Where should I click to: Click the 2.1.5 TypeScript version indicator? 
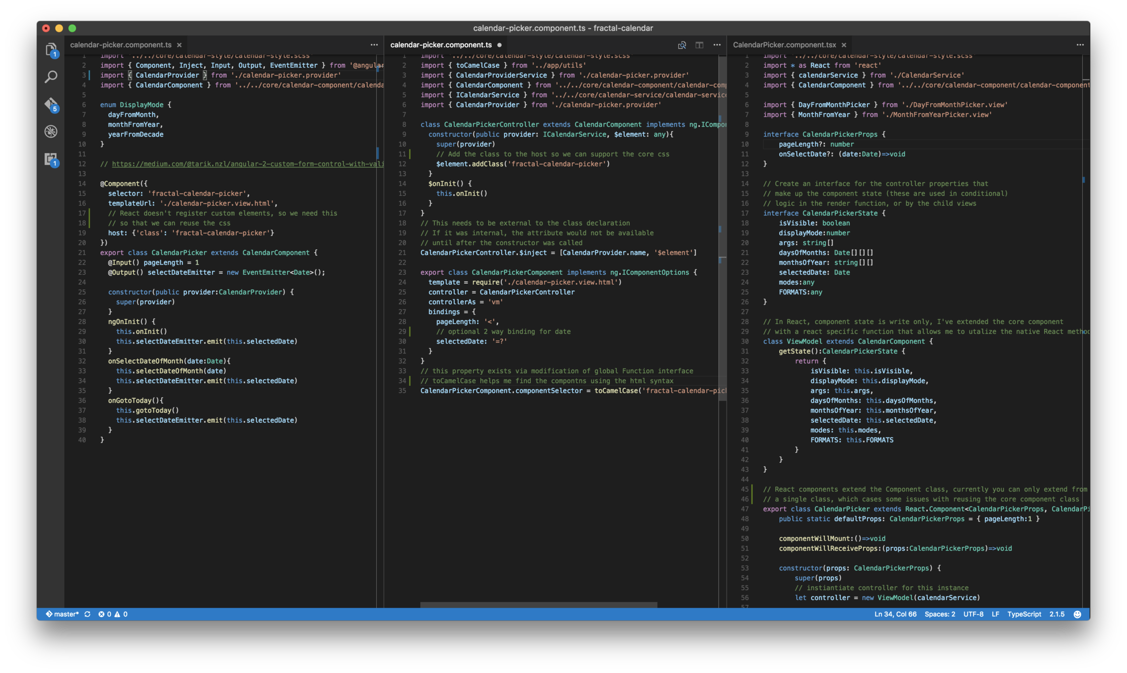pos(1057,614)
